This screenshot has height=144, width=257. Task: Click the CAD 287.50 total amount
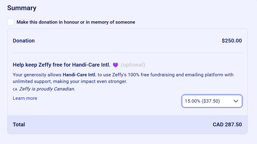pyautogui.click(x=227, y=125)
